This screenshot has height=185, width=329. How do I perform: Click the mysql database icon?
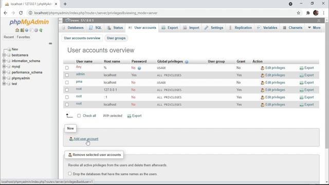point(9,66)
